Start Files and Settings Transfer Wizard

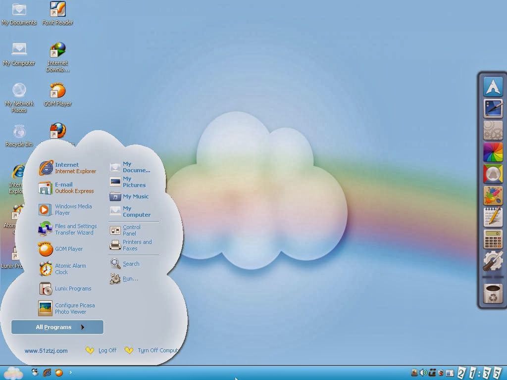click(67, 229)
